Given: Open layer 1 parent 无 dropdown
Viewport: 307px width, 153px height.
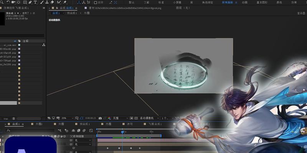Looking at the screenshot, I should pos(83,140).
